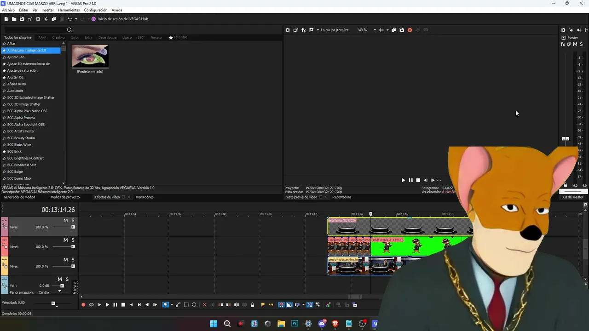589x331 pixels.
Task: Mute the first video track
Action: pos(65,221)
